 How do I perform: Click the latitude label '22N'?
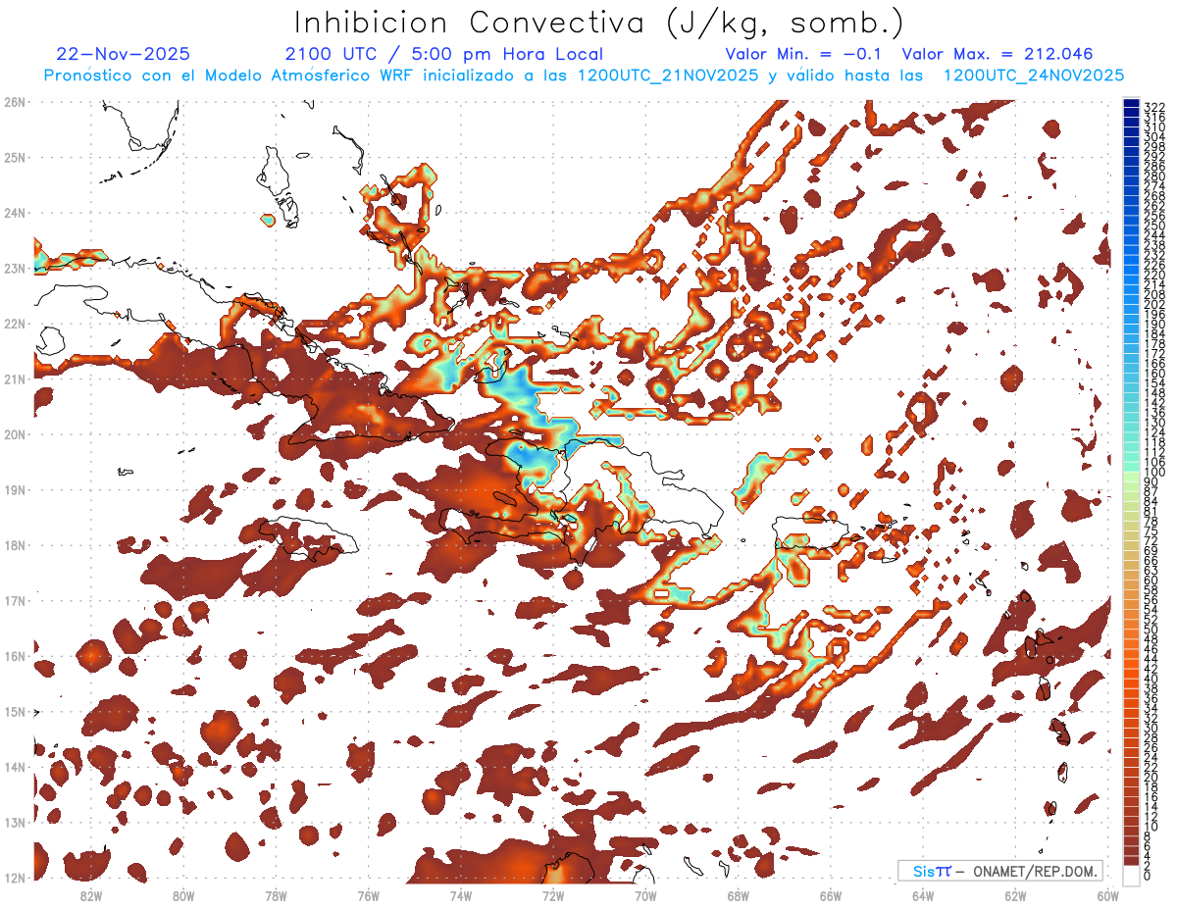[x=16, y=324]
